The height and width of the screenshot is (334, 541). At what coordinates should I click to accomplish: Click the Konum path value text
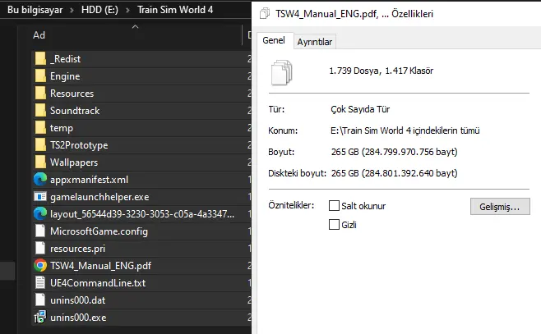pos(405,130)
